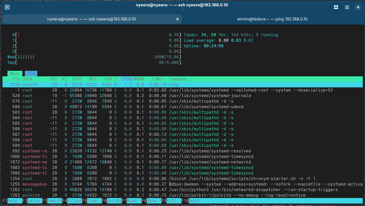Sort by the VIRT column
This screenshot has height=206, width=365.
click(x=76, y=79)
